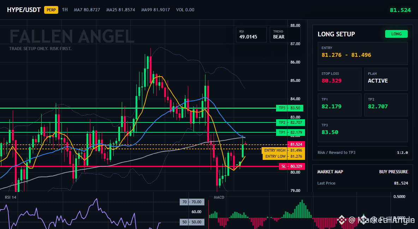
Task: Select the ENTRY 81.276 - 81.496 card
Action: pyautogui.click(x=363, y=53)
